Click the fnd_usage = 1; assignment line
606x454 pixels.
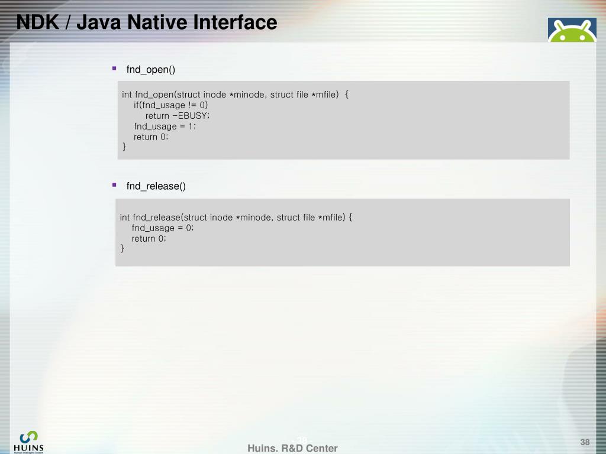pyautogui.click(x=165, y=127)
